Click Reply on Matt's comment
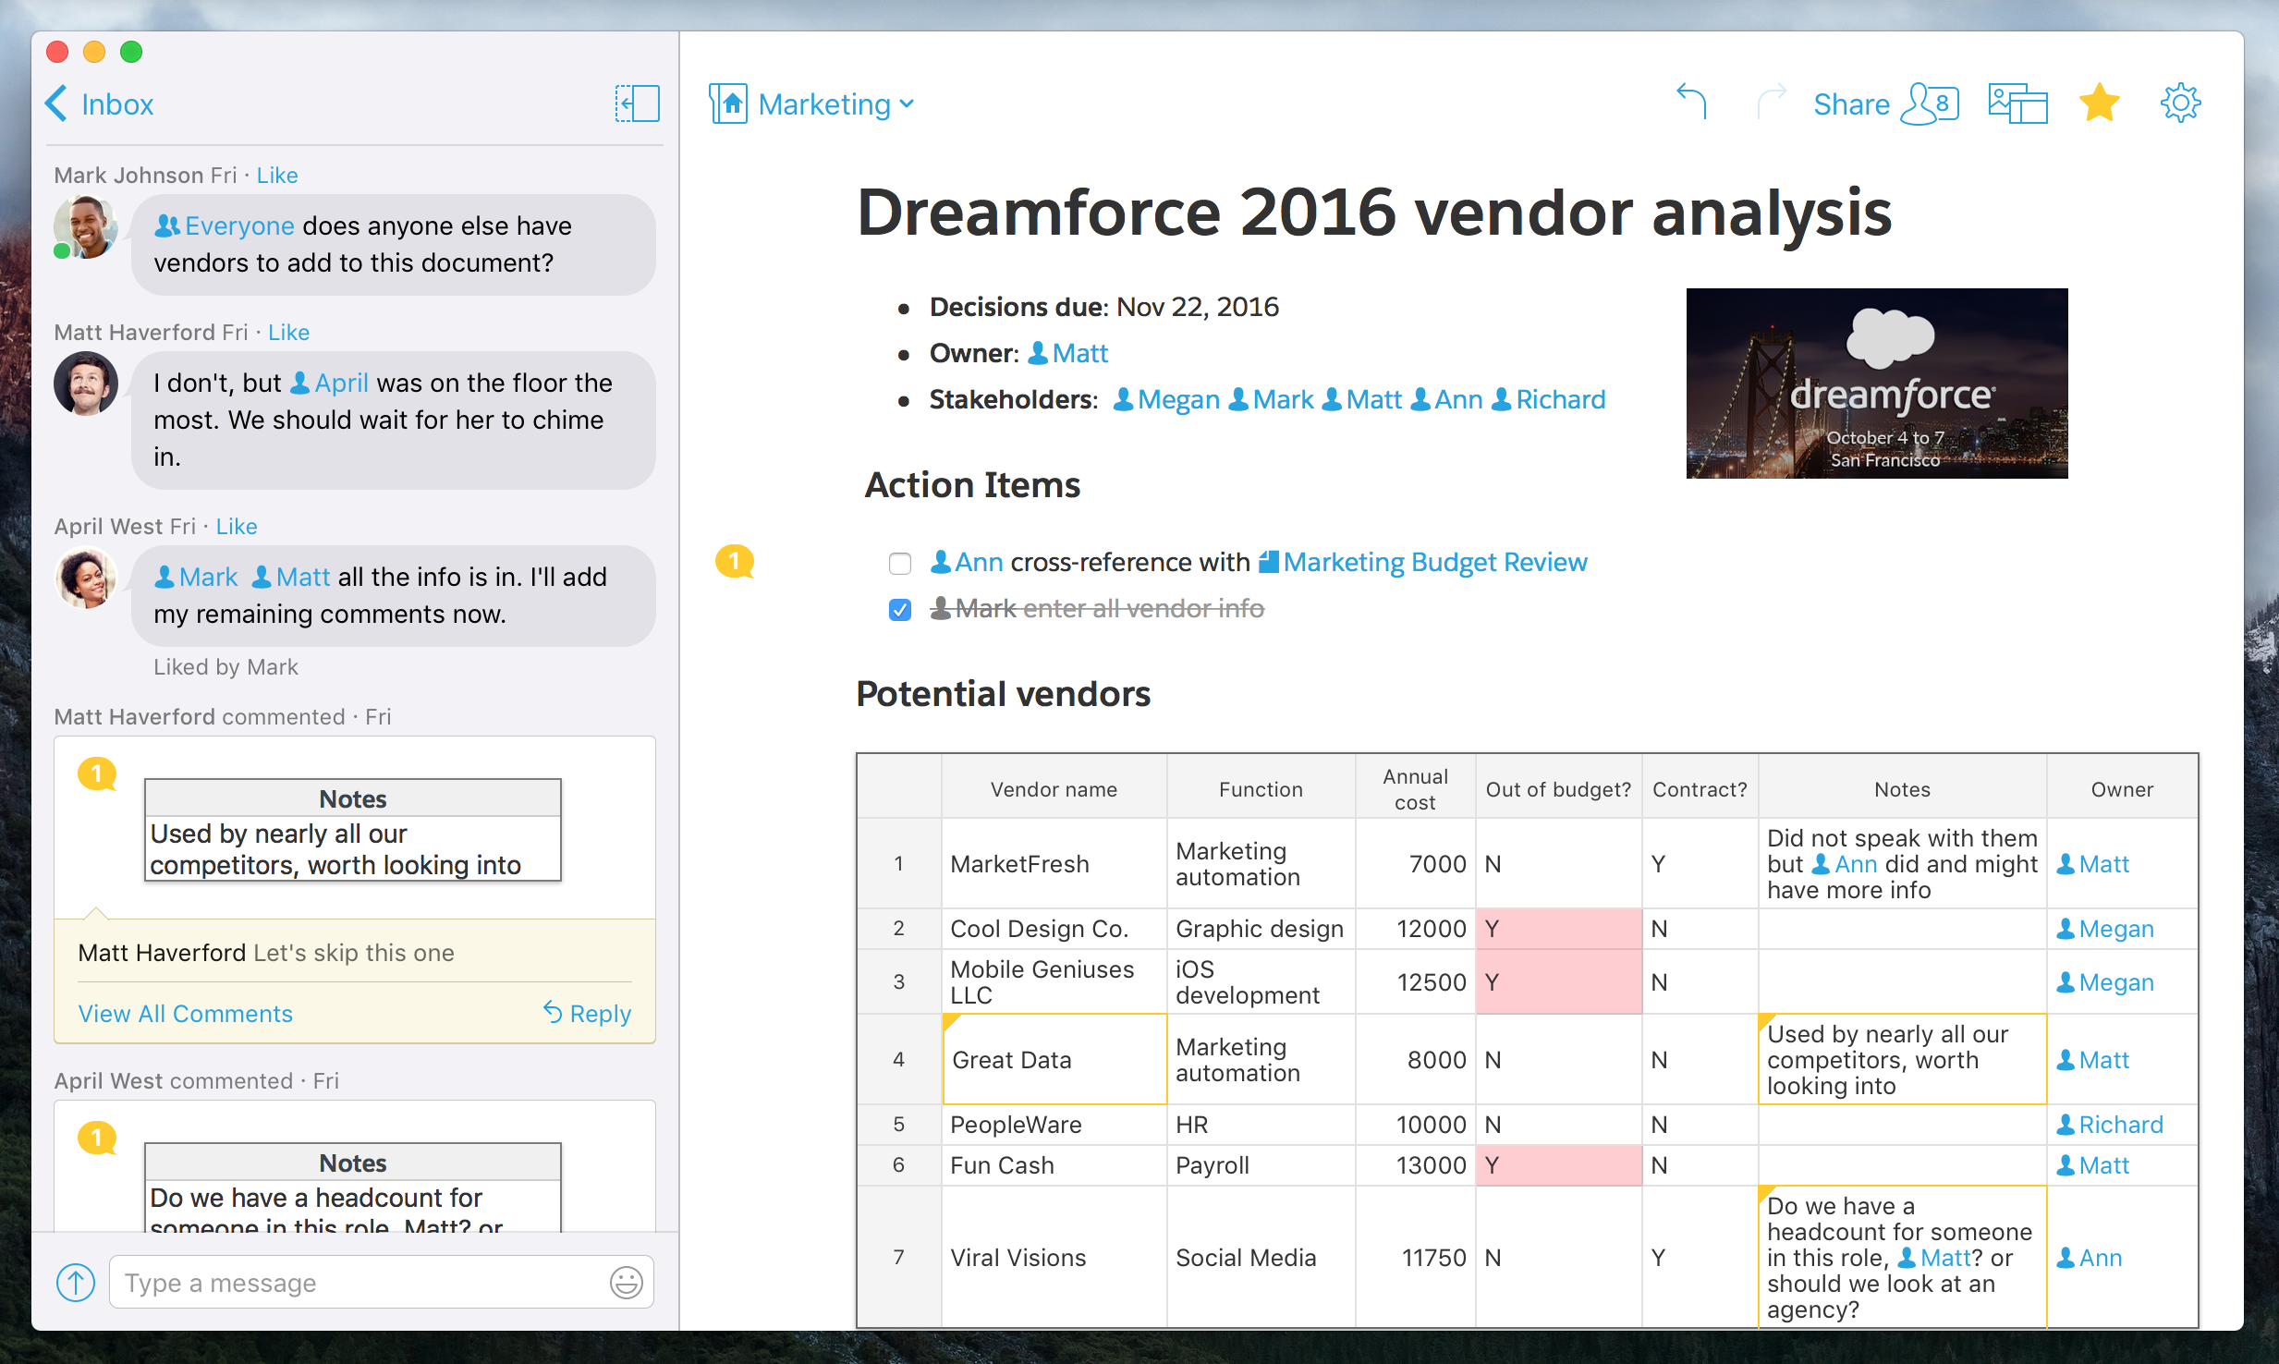This screenshot has width=2279, height=1364. click(x=588, y=1014)
